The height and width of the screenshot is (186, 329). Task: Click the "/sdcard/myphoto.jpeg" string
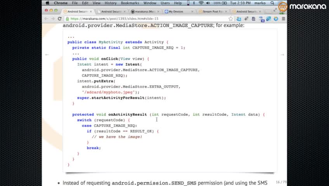[108, 92]
